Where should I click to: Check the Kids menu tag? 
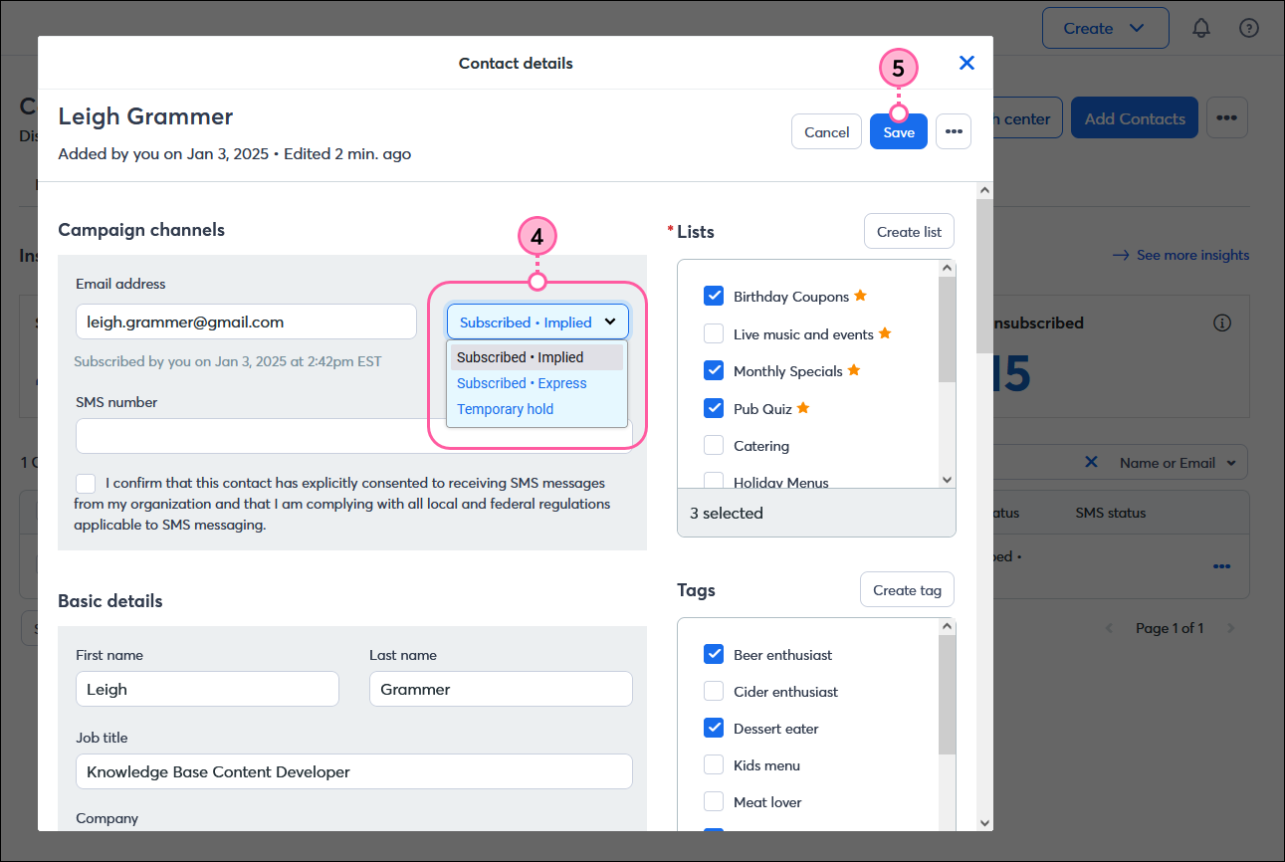pos(714,764)
